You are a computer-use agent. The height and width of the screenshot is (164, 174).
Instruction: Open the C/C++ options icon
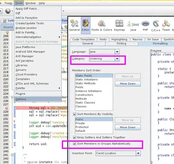pyautogui.click(x=156, y=26)
